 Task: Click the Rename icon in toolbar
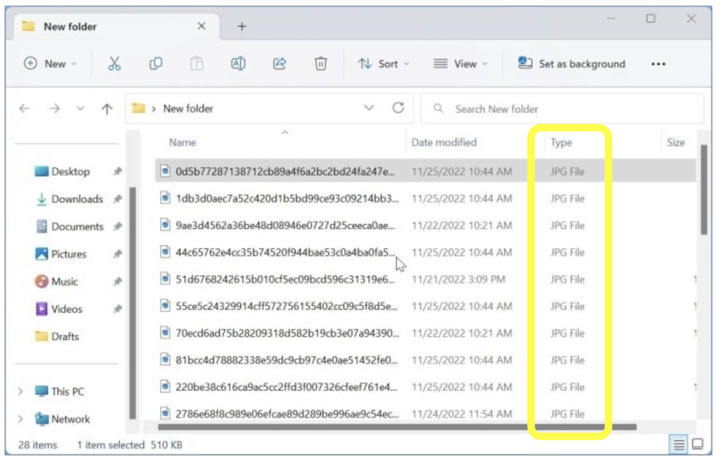click(238, 64)
